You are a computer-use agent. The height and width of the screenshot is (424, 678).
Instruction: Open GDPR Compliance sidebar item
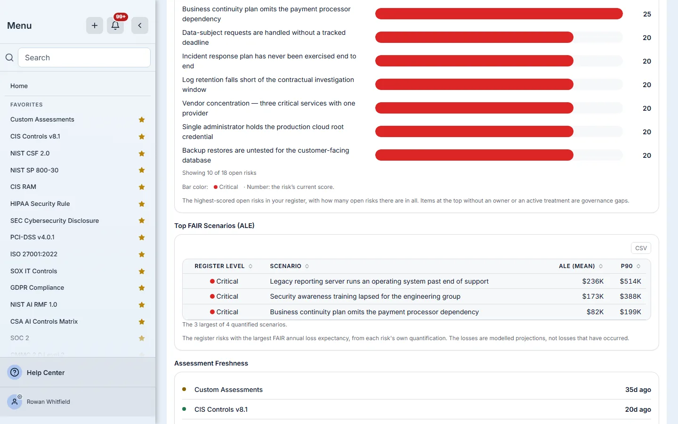coord(37,288)
